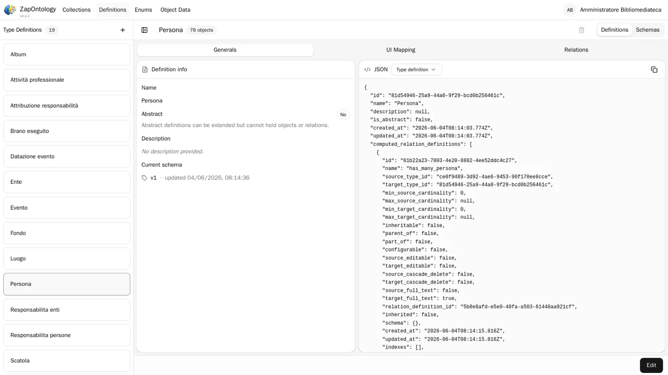Image resolution: width=668 pixels, height=375 pixels.
Task: Open the Type definition dropdown
Action: pos(416,70)
